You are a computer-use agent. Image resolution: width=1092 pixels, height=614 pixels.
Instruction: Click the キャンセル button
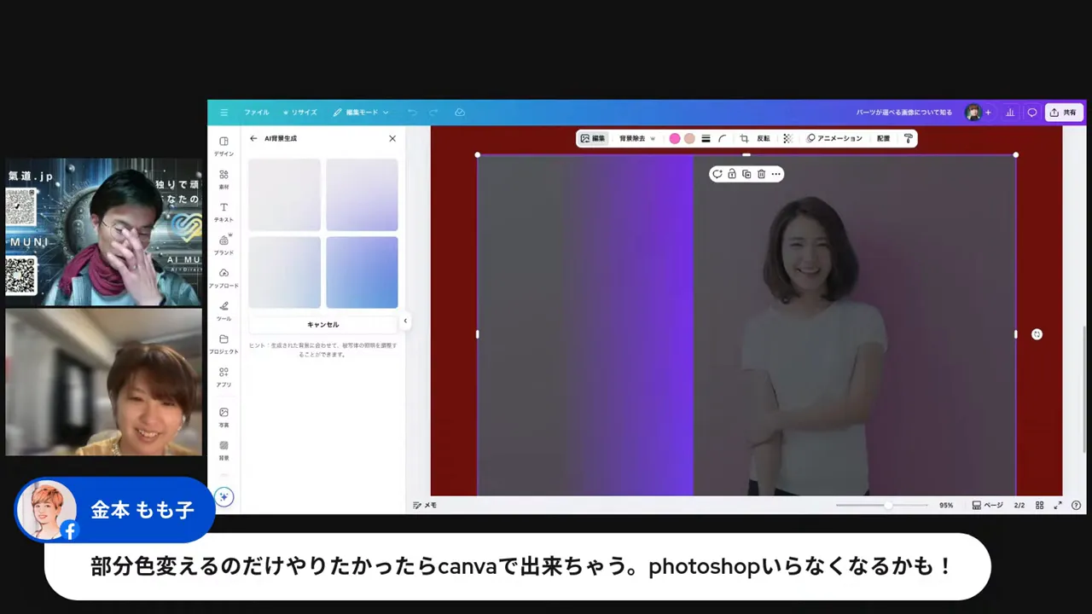(x=322, y=324)
